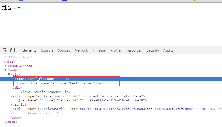Switch to the Security tab

pyautogui.click(x=153, y=50)
